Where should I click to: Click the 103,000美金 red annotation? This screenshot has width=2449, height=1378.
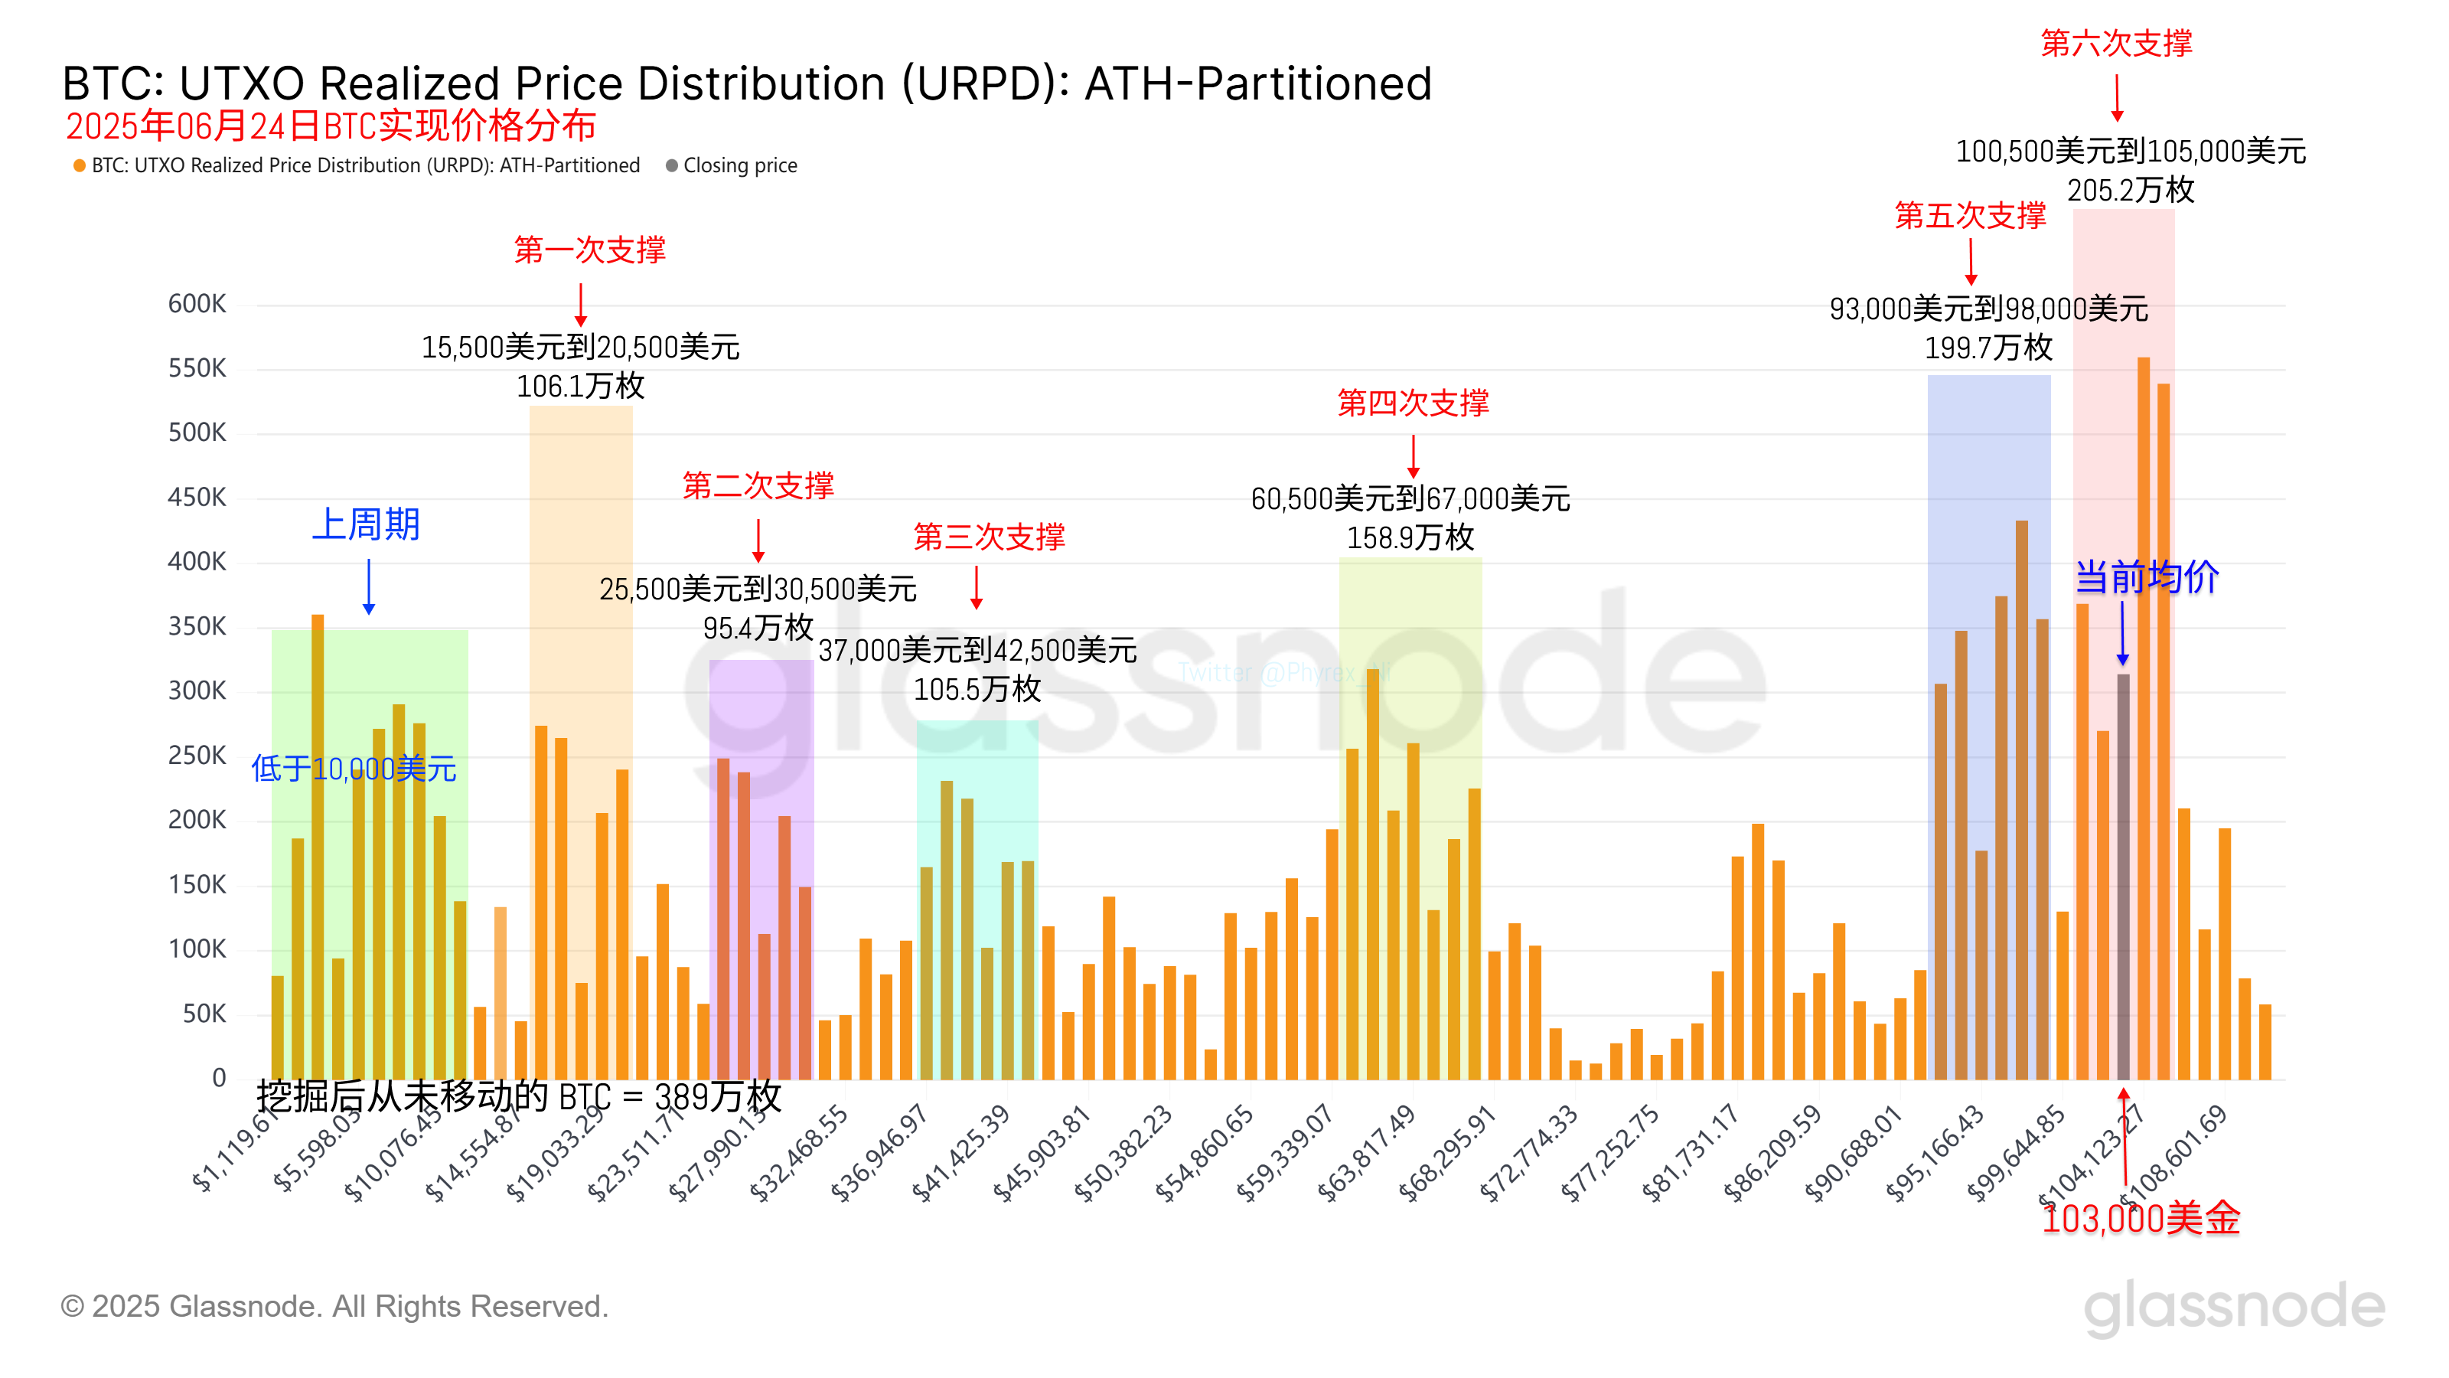(2141, 1218)
